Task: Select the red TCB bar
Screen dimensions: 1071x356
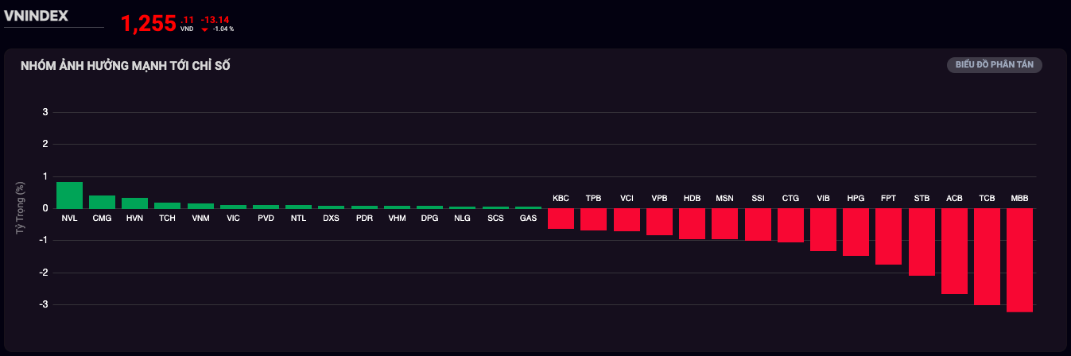Action: tap(987, 256)
